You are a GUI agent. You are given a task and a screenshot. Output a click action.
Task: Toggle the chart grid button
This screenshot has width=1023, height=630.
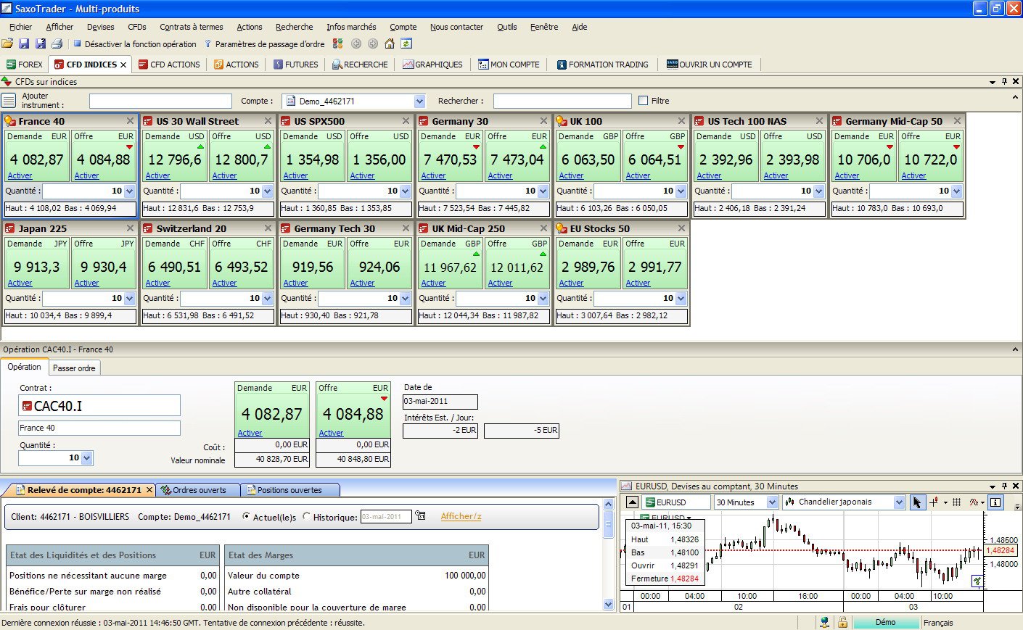(956, 502)
